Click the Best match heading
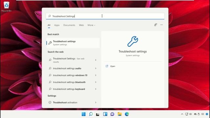 click(x=53, y=34)
